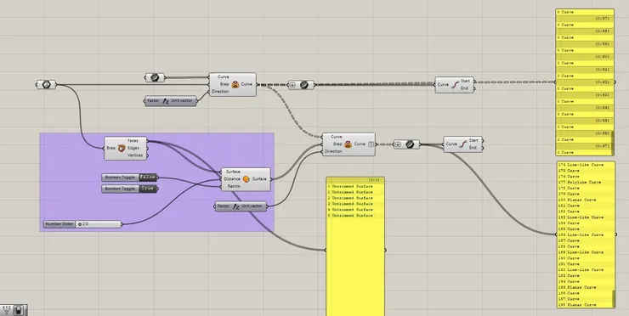Click the Start output of the End Points on the solid wire

click(473, 141)
